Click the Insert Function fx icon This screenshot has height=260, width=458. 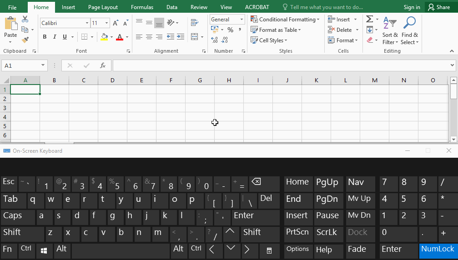[x=103, y=65]
